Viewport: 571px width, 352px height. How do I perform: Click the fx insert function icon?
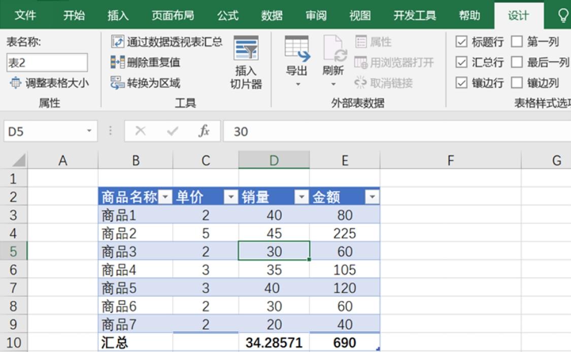coord(204,131)
